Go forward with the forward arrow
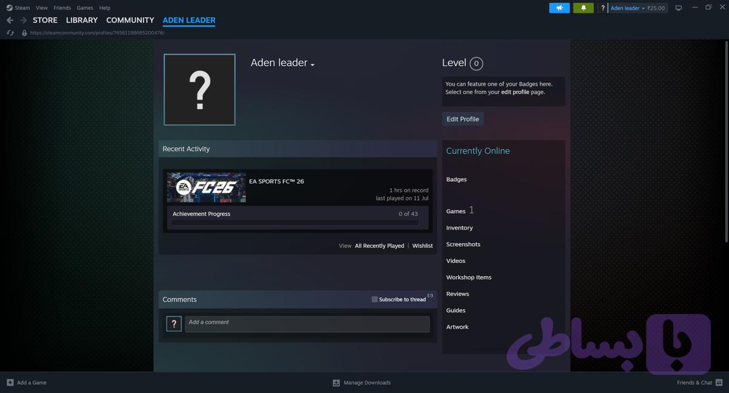The width and height of the screenshot is (729, 393). 23,20
